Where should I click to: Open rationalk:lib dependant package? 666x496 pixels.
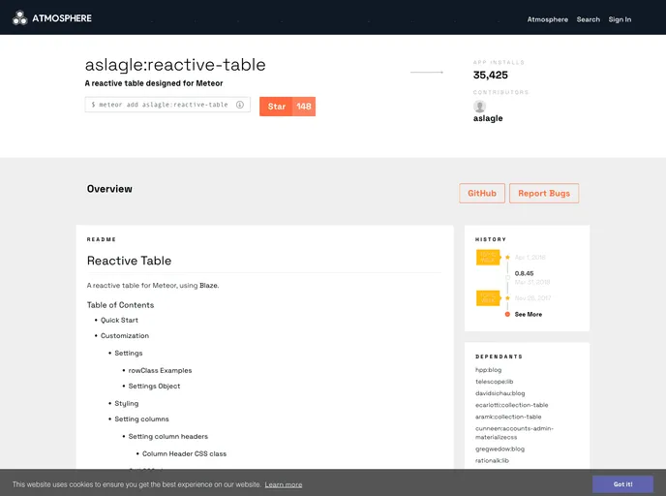(x=492, y=461)
